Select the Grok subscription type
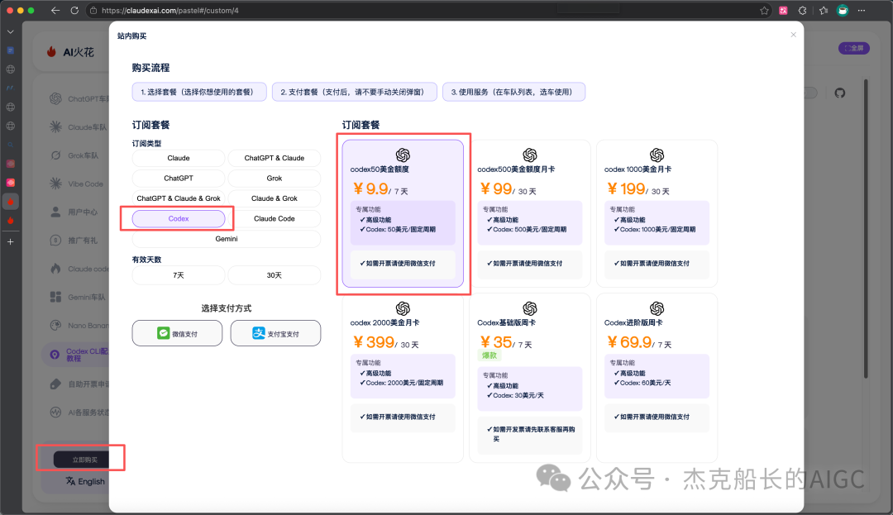This screenshot has width=893, height=515. click(274, 178)
